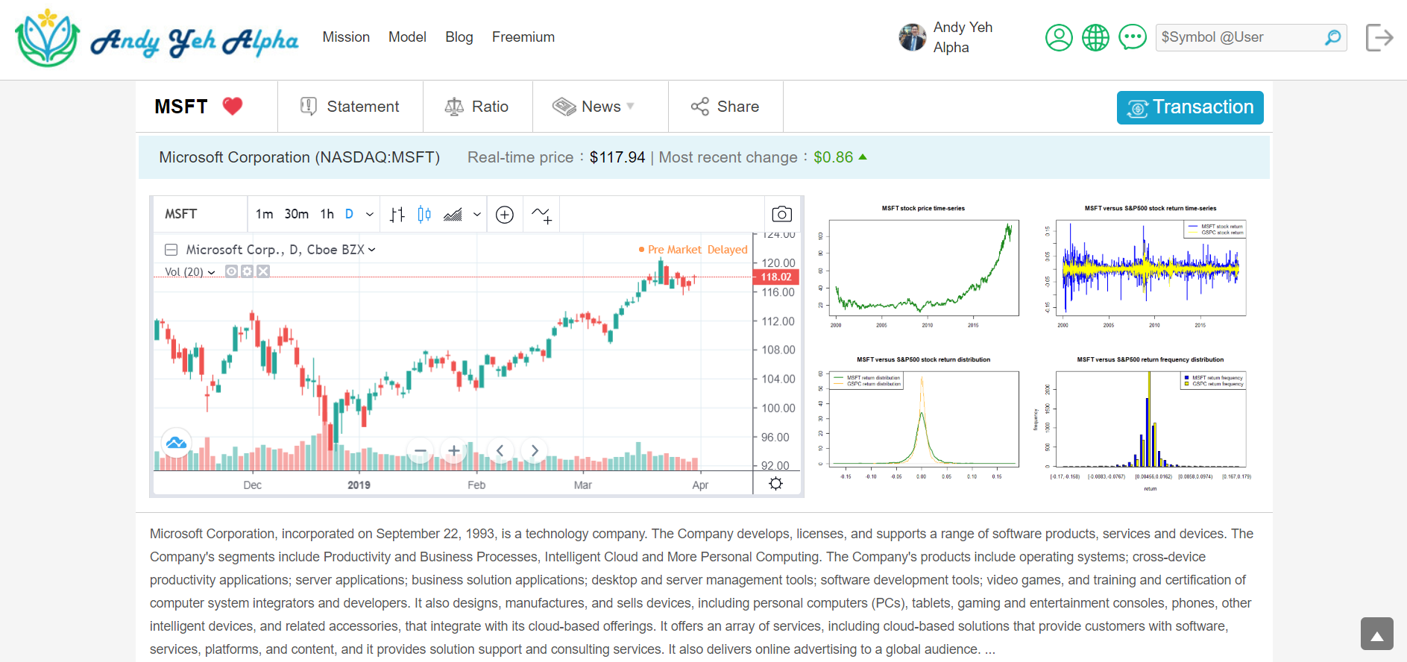
Task: Expand the interval dropdown arrow
Action: coord(369,215)
